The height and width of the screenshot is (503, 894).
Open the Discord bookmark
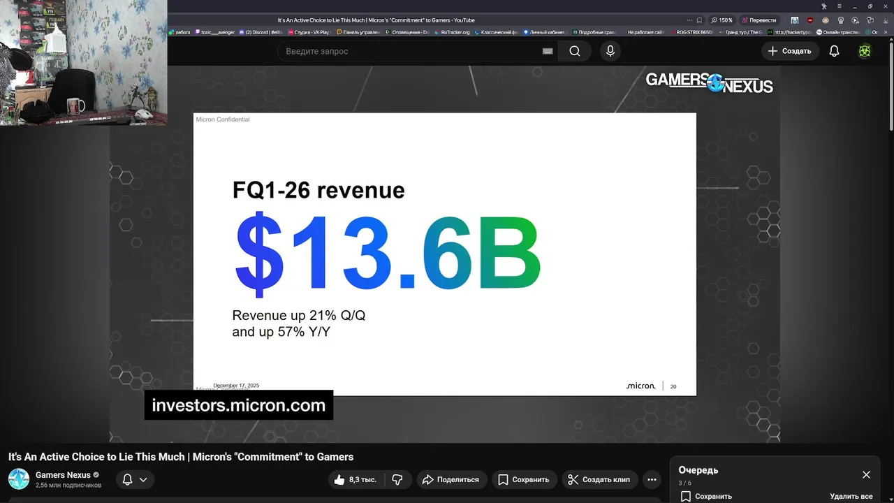(x=261, y=32)
